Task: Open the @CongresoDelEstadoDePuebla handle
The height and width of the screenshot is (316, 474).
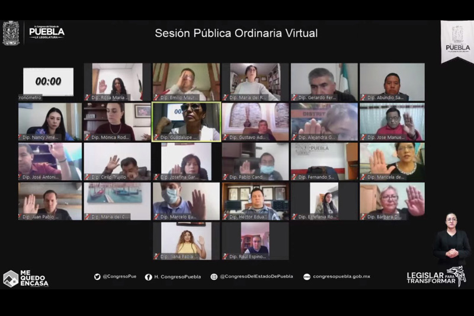Action: click(257, 276)
